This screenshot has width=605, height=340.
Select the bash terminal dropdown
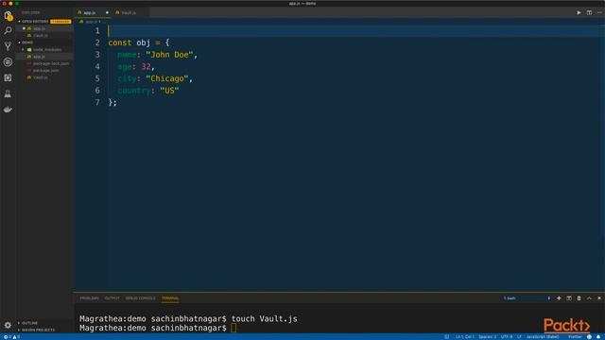click(527, 298)
